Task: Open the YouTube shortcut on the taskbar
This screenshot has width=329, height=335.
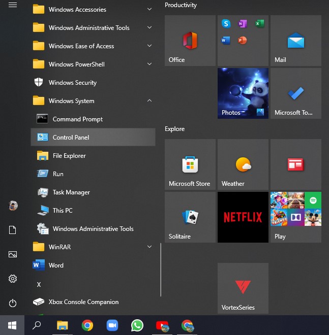Action: pos(162,325)
